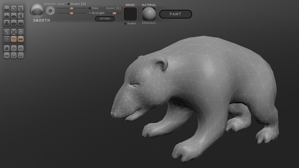Enable the Invert [X] checkbox
The image size is (299, 168).
click(68, 4)
